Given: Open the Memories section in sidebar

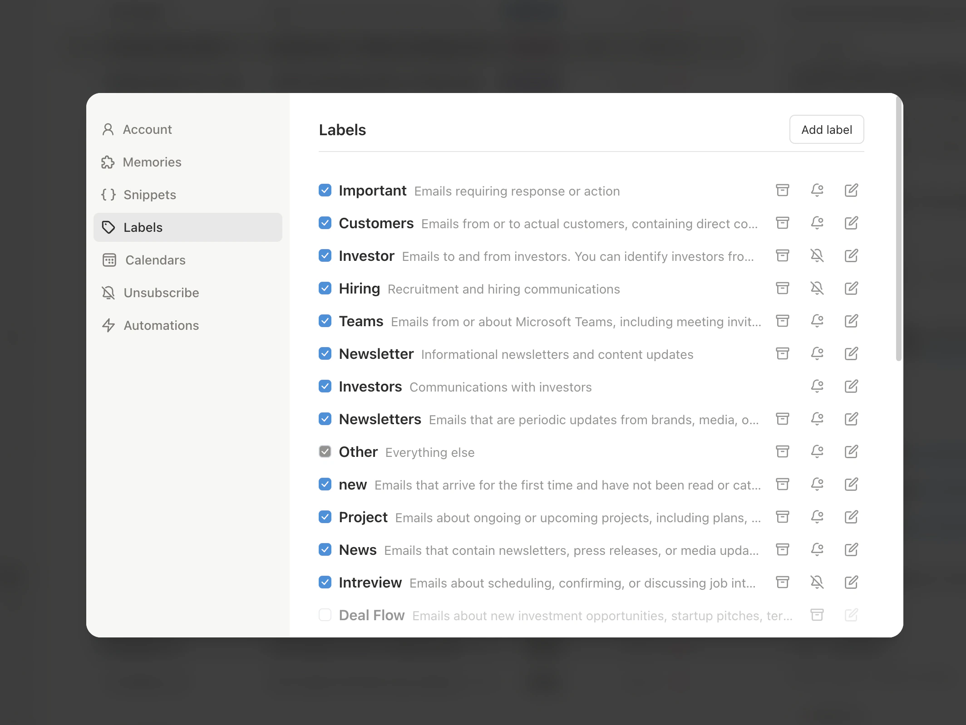Looking at the screenshot, I should pyautogui.click(x=152, y=162).
